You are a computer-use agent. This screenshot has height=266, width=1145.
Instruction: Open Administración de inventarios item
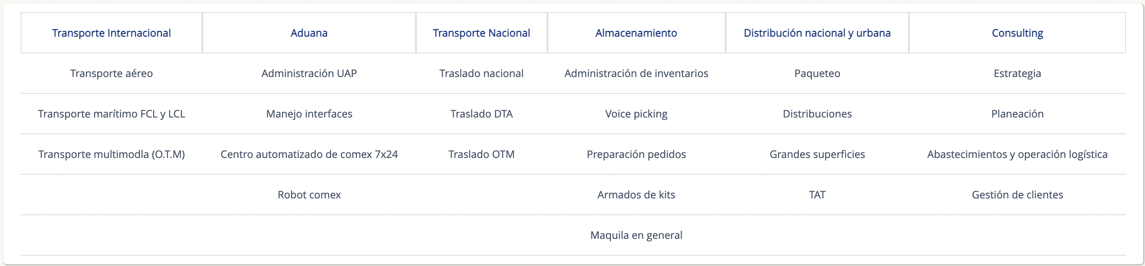pos(636,74)
